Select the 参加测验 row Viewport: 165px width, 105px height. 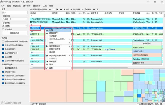[96, 56]
